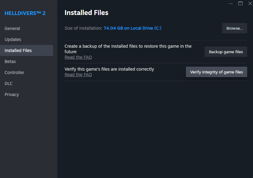253x178 pixels.
Task: Browse the game installation folder
Action: [x=234, y=28]
